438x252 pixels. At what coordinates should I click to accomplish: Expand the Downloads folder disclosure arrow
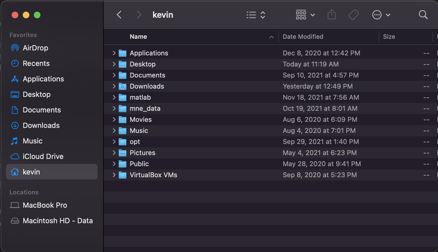click(x=114, y=86)
